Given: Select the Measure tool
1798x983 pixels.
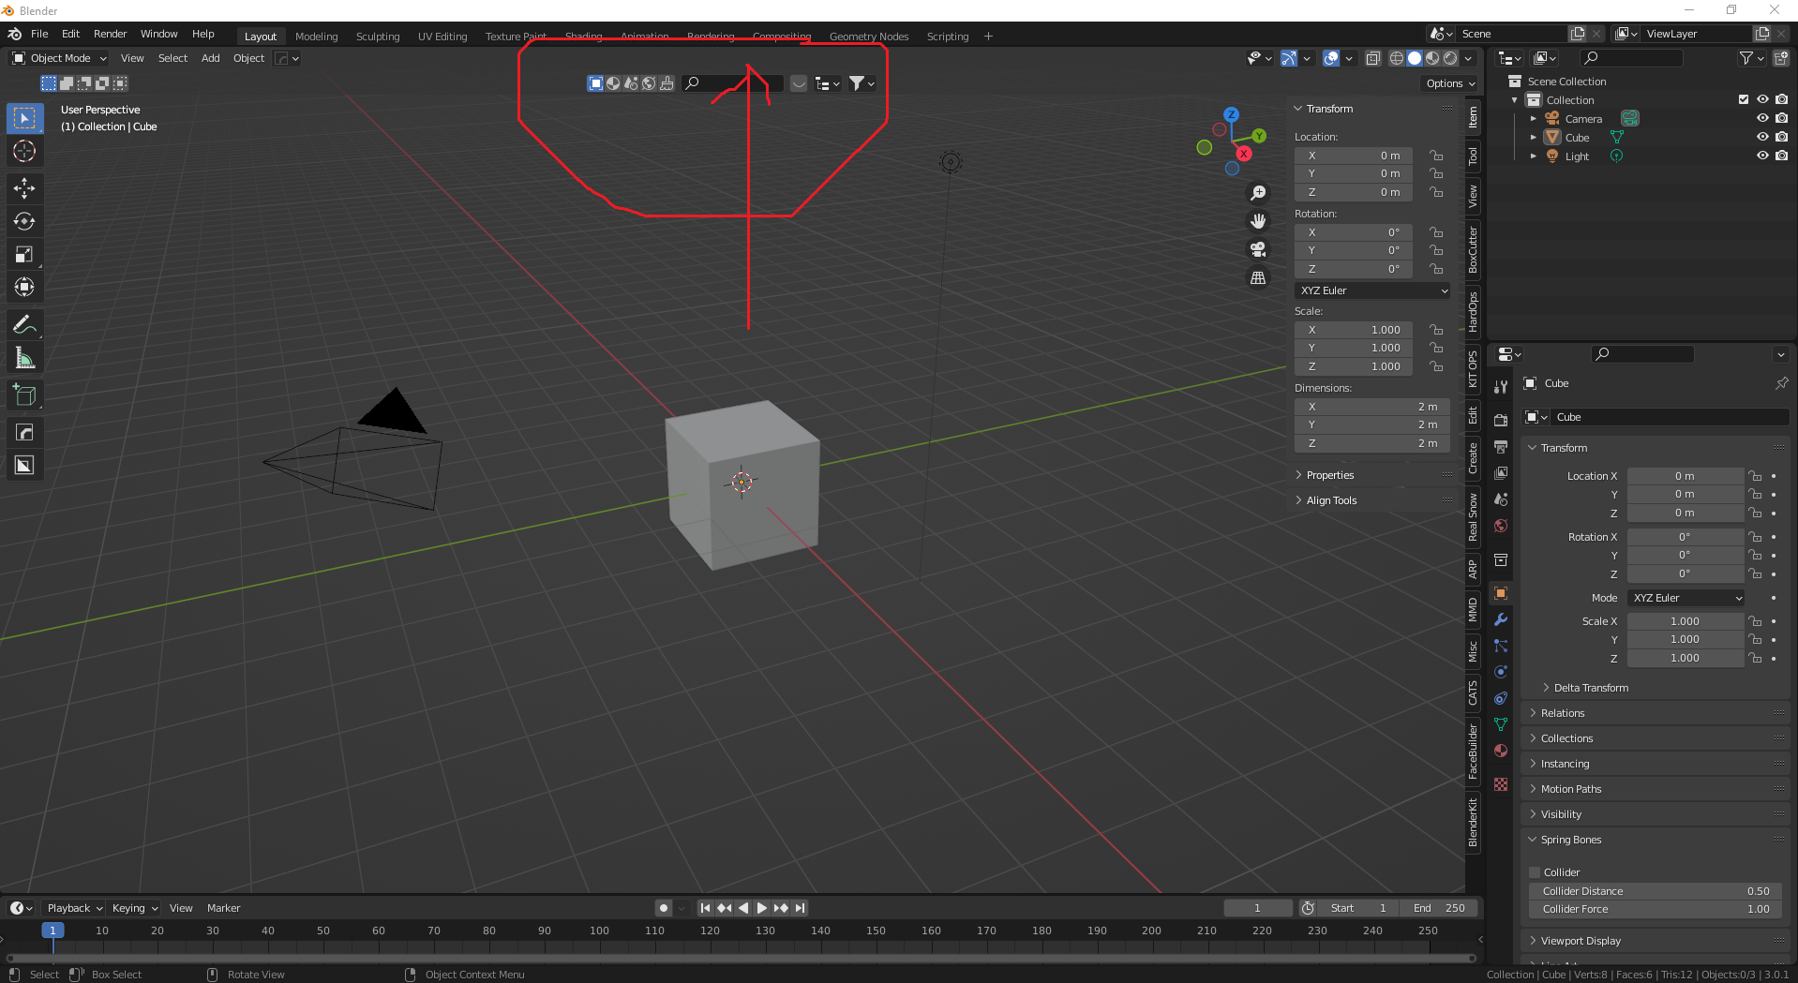Looking at the screenshot, I should [24, 357].
